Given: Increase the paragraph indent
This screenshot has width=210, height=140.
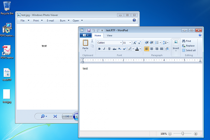Looking at the screenshot, I should [151, 43].
